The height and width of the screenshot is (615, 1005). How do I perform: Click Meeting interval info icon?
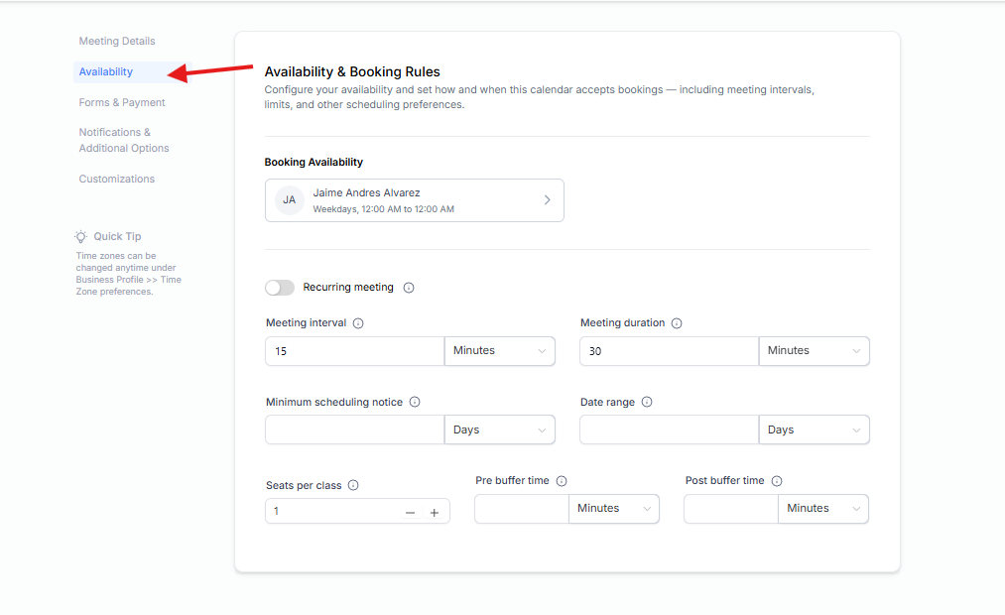click(358, 323)
